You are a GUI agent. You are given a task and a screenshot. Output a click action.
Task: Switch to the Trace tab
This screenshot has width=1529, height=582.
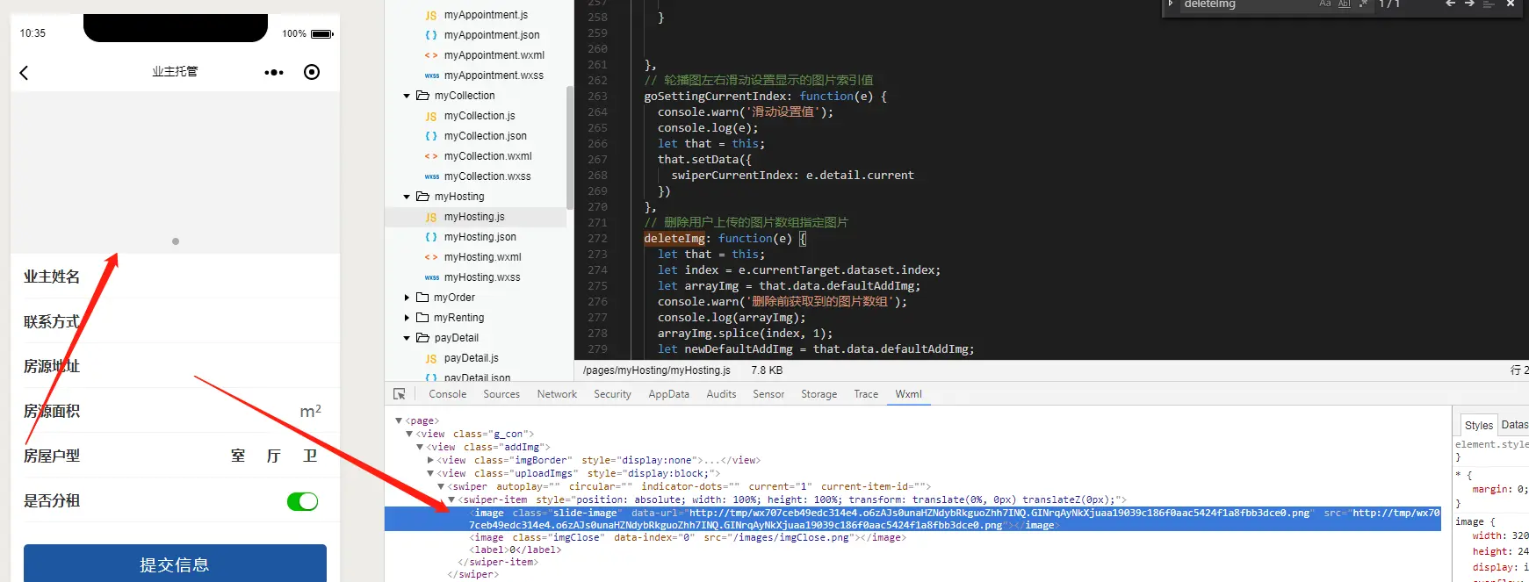click(x=866, y=394)
